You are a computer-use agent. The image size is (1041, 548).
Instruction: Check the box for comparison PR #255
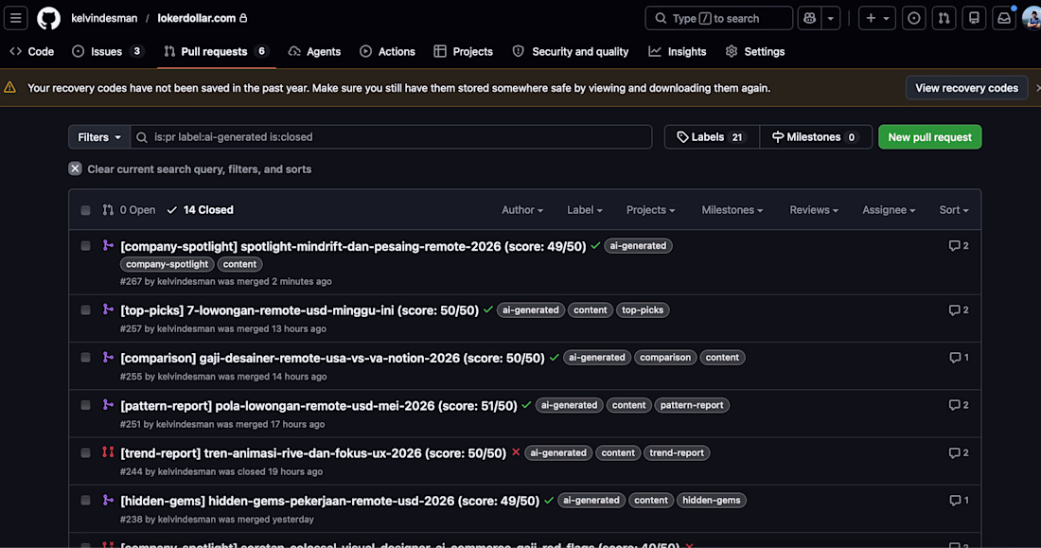[x=85, y=358]
